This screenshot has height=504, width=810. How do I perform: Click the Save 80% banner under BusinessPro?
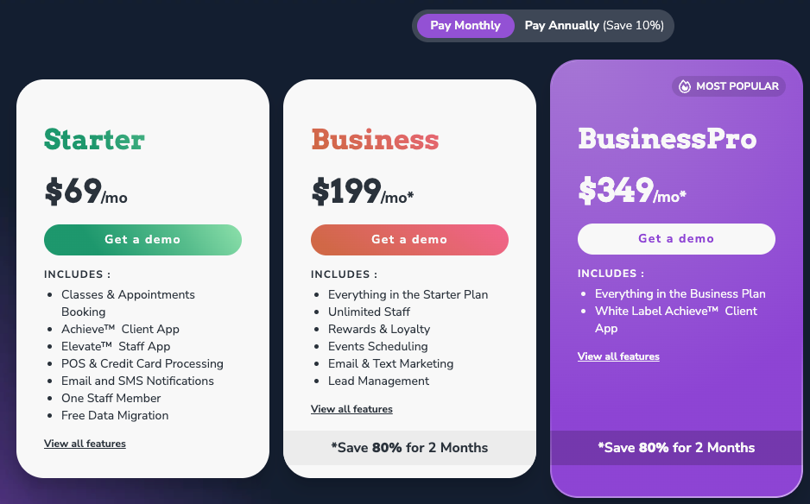tap(676, 448)
